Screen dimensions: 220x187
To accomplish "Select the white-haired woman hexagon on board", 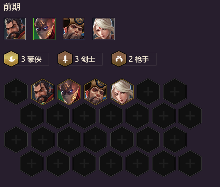I will [x=122, y=92].
